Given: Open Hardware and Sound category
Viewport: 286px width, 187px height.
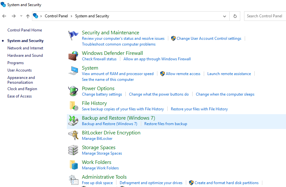Looking at the screenshot, I should (x=25, y=55).
